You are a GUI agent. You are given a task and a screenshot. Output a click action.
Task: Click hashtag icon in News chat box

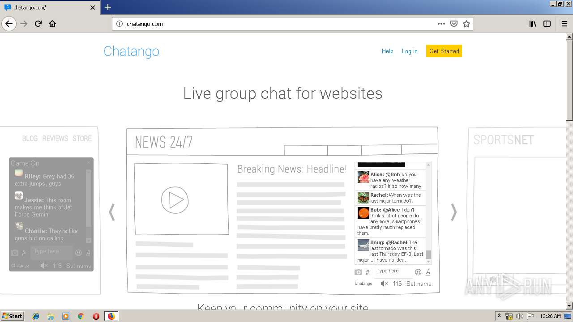[x=368, y=272]
